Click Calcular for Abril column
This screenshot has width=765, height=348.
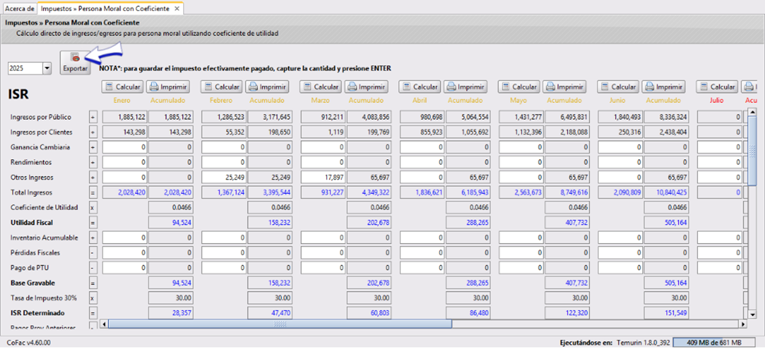[419, 87]
